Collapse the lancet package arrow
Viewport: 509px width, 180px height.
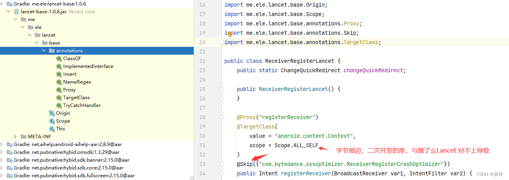(29, 35)
